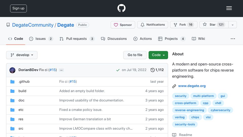The image size is (243, 137).
Task: Open the #15 link in latest commit header
Action: pos(53,70)
